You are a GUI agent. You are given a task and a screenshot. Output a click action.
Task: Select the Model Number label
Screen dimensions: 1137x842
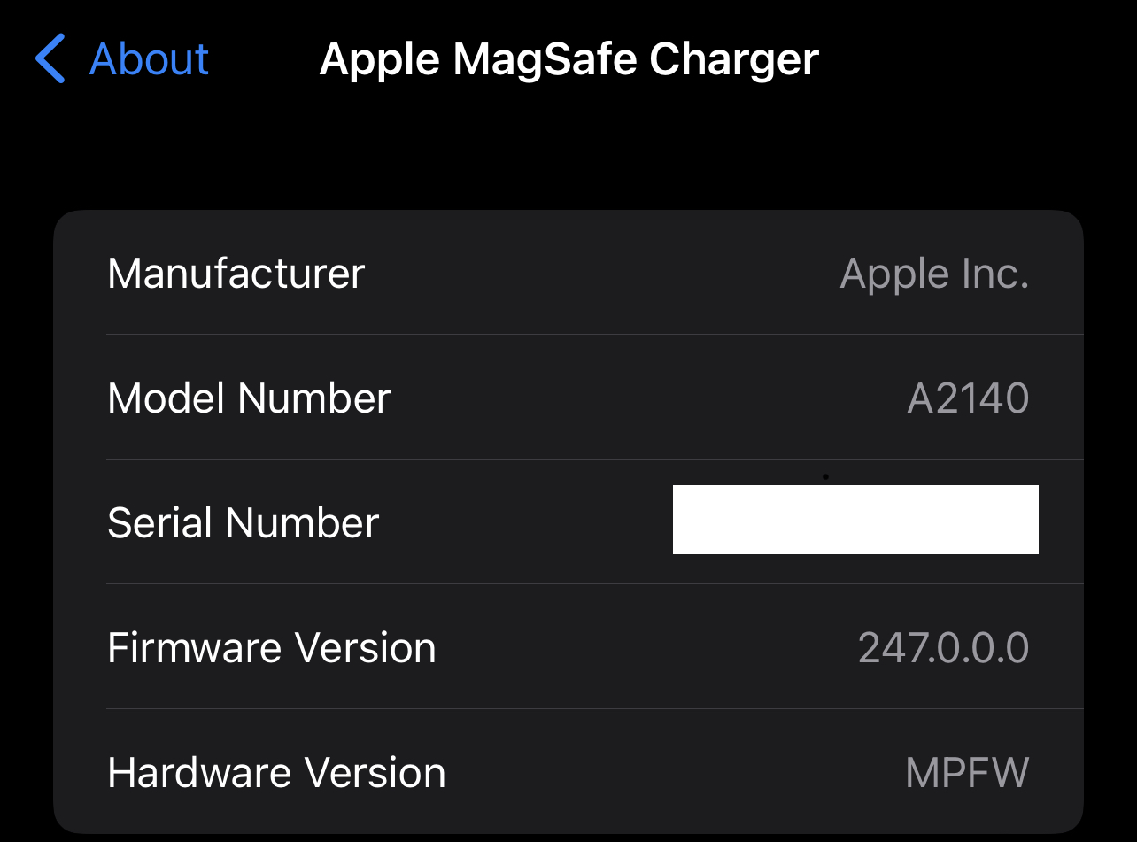click(249, 398)
